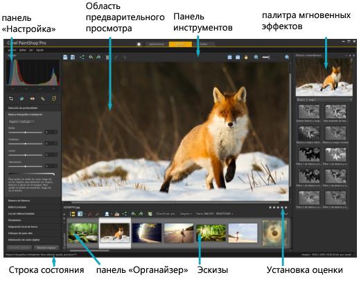Click the rotate left icon in the organizer toolbar
The height and width of the screenshot is (284, 359).
pyautogui.click(x=134, y=214)
